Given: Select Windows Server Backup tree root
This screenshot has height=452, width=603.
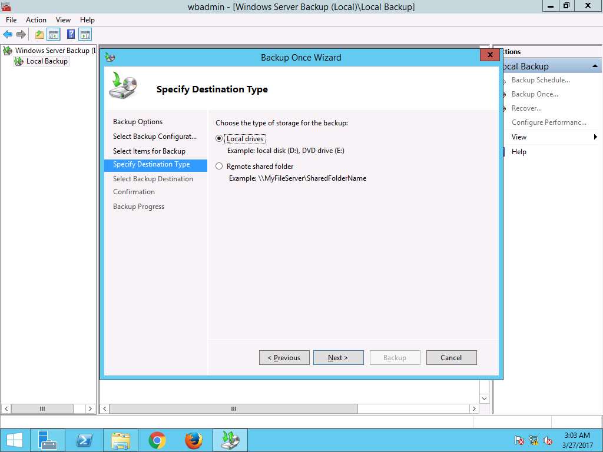Looking at the screenshot, I should click(x=55, y=51).
